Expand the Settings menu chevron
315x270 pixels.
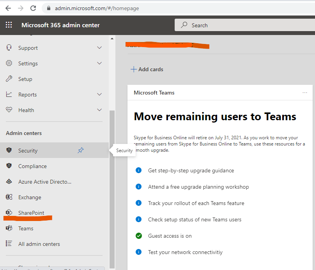pyautogui.click(x=99, y=63)
